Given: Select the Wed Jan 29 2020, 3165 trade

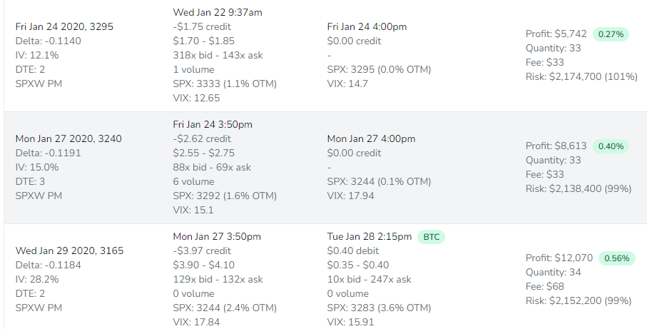Looking at the screenshot, I should coord(67,250).
